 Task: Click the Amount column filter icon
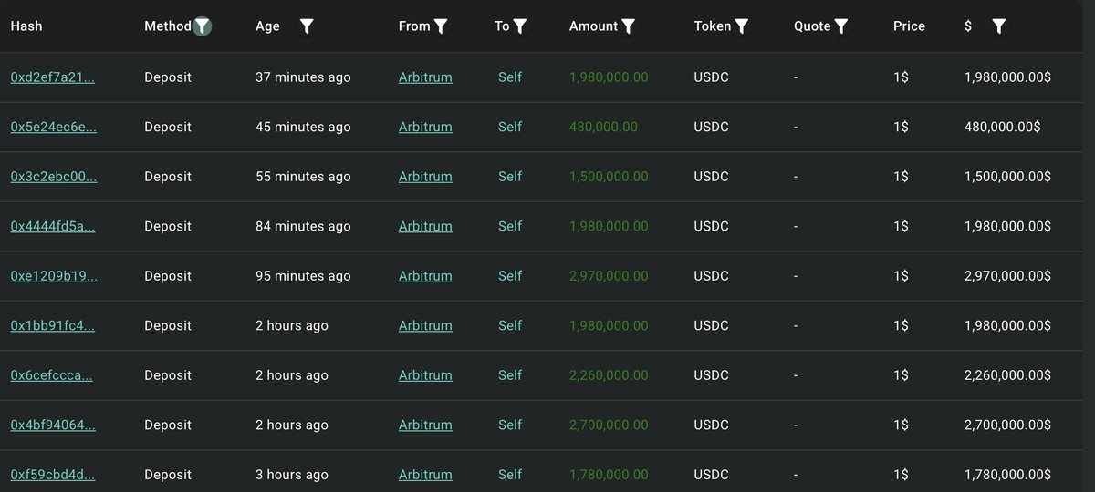pos(629,26)
